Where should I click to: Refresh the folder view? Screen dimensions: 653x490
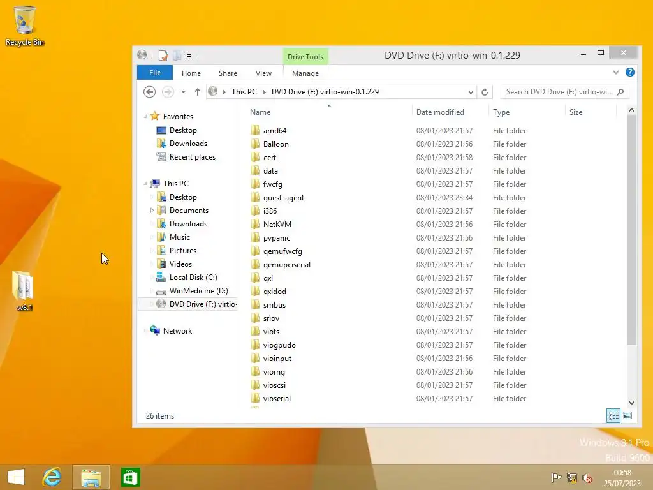point(485,92)
